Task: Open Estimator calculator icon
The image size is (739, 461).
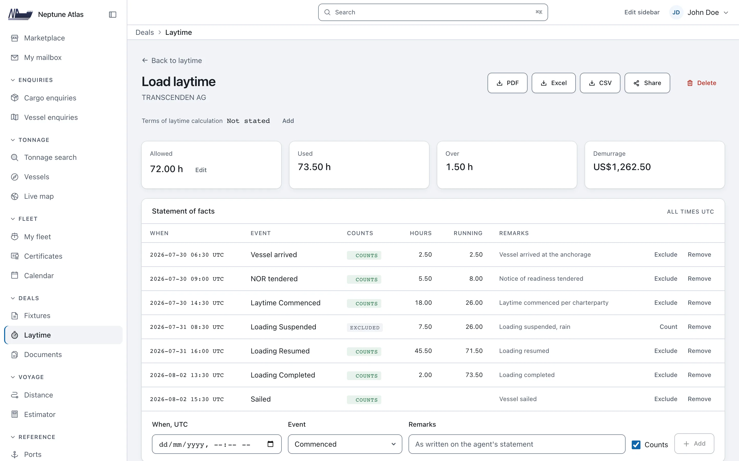Action: click(x=15, y=414)
